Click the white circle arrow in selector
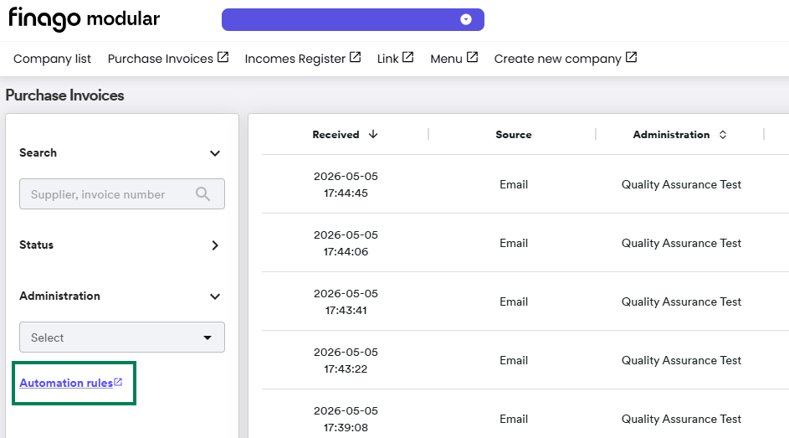This screenshot has width=789, height=438. point(466,19)
